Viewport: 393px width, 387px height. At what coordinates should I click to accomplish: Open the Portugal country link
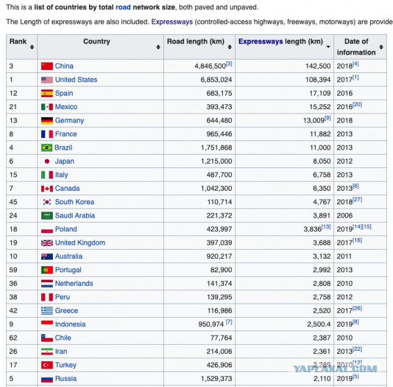click(68, 270)
